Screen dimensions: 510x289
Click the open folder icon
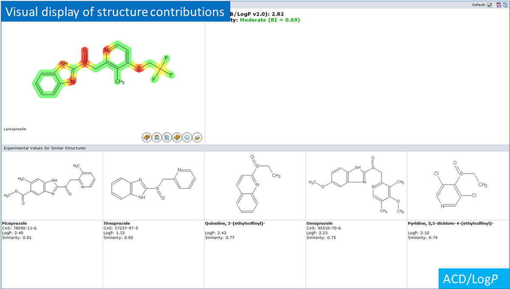197,137
